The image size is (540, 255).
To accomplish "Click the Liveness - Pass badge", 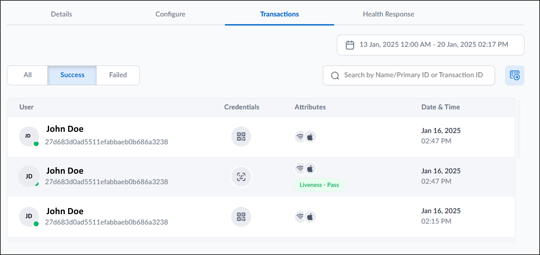I will [319, 185].
